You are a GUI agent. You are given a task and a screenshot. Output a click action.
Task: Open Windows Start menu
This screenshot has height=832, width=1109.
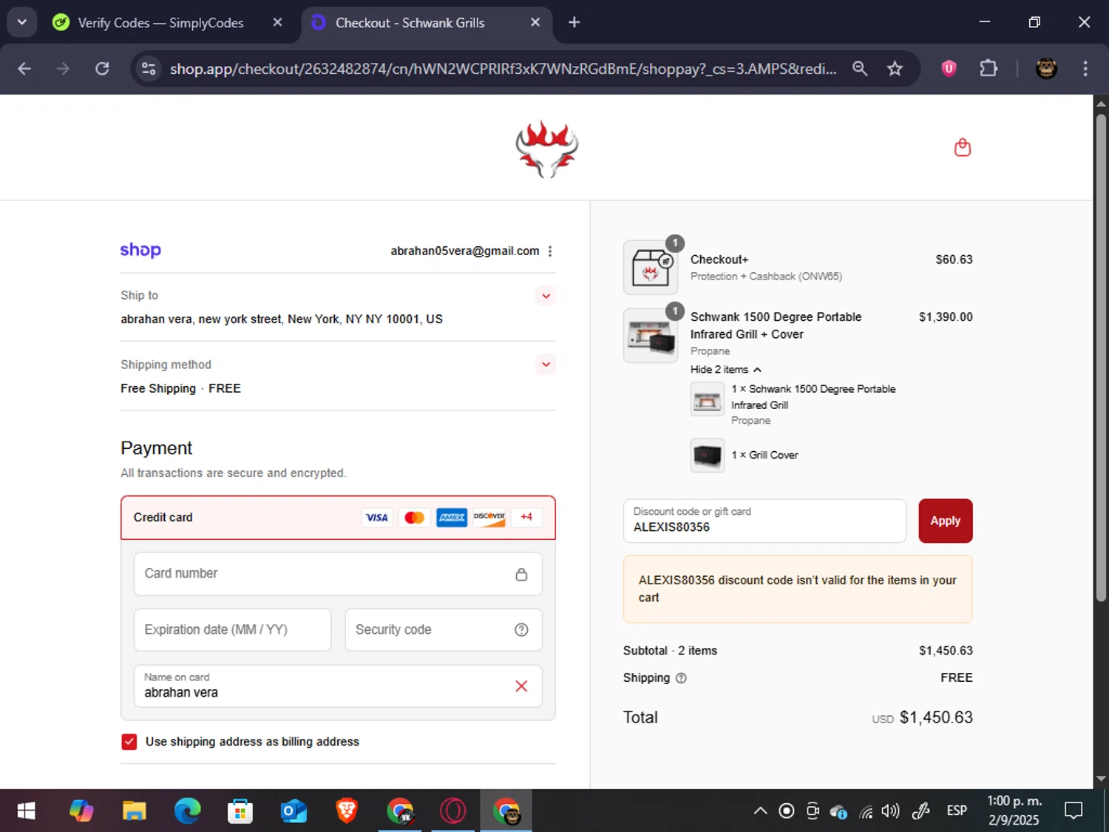[x=26, y=811]
